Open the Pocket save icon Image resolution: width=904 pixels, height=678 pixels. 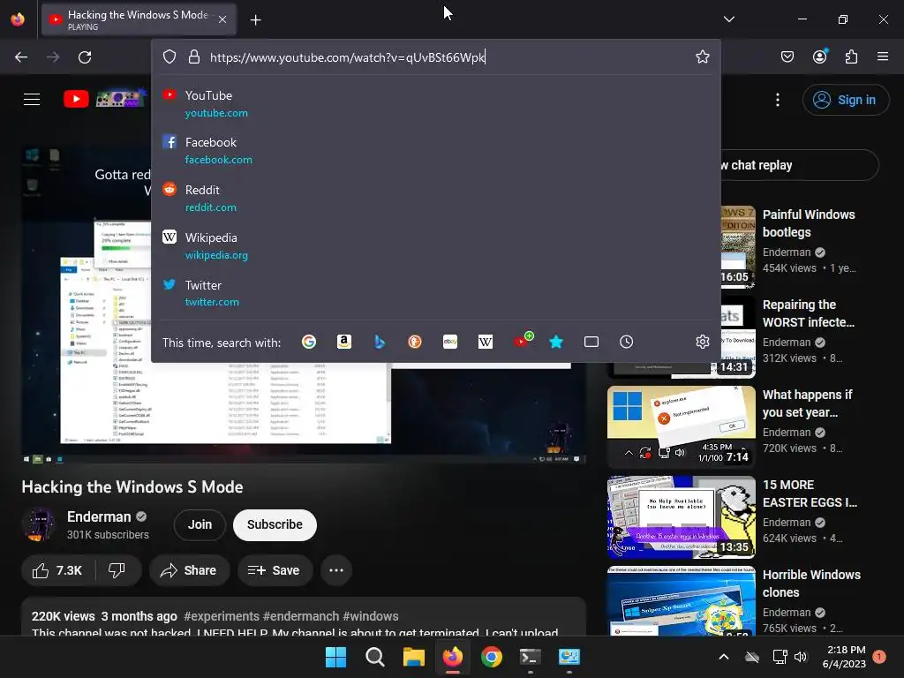coord(787,56)
